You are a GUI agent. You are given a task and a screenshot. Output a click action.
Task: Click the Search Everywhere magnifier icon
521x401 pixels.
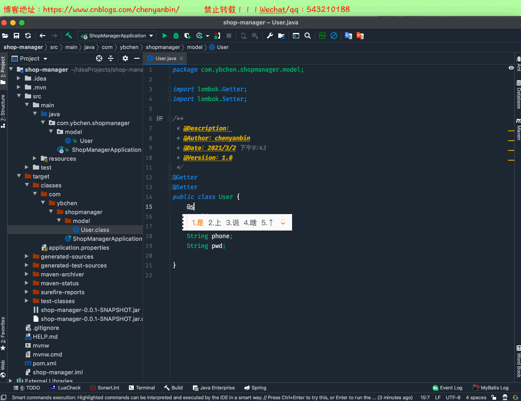pos(308,36)
